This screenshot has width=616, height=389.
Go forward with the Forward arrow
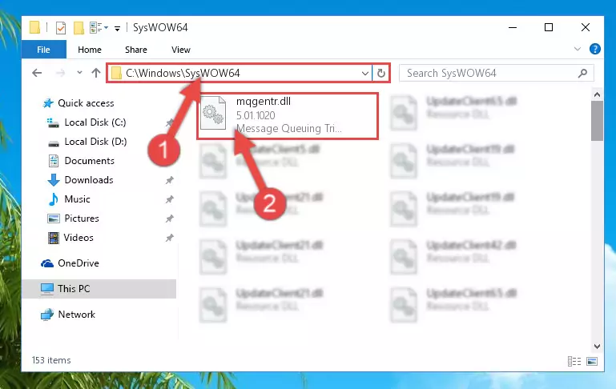(x=60, y=73)
